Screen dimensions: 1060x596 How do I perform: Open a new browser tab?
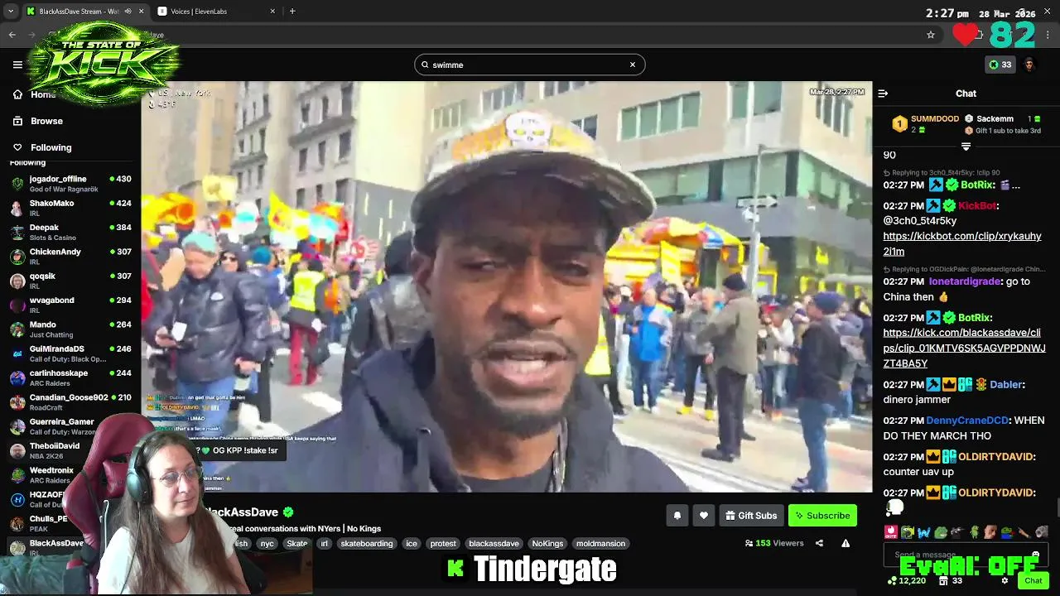(292, 12)
